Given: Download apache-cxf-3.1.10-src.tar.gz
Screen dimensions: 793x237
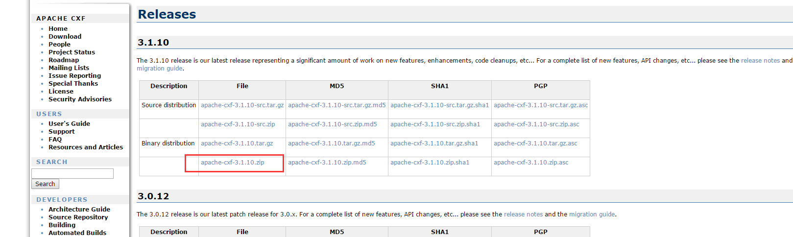Looking at the screenshot, I should click(x=242, y=105).
